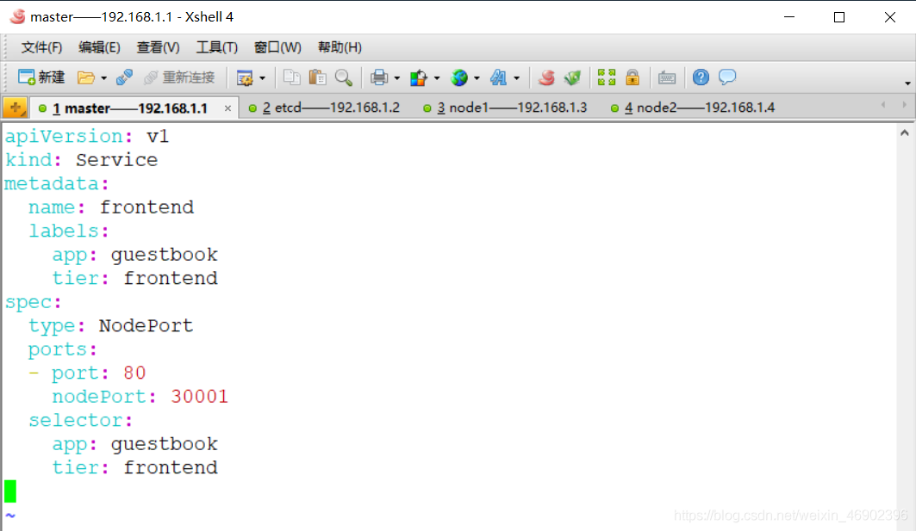Expand the properties dropdown arrow

[262, 77]
